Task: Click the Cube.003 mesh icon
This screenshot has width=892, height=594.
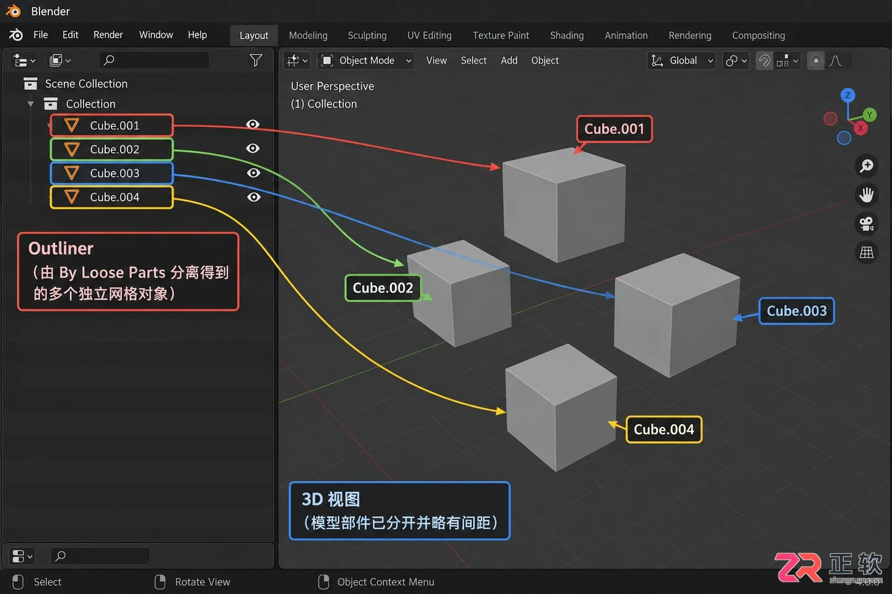Action: tap(72, 173)
